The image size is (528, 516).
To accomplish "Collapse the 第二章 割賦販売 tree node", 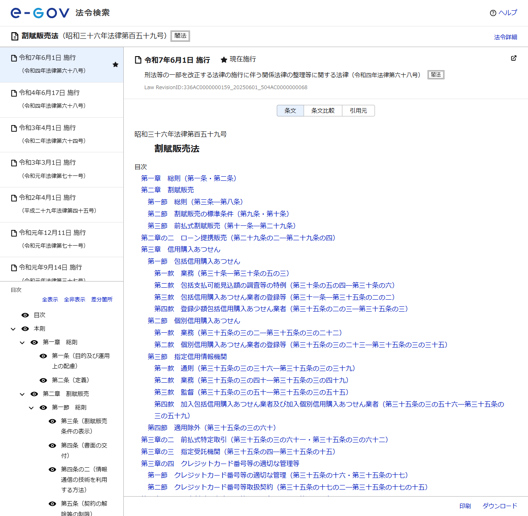I will click(x=22, y=394).
